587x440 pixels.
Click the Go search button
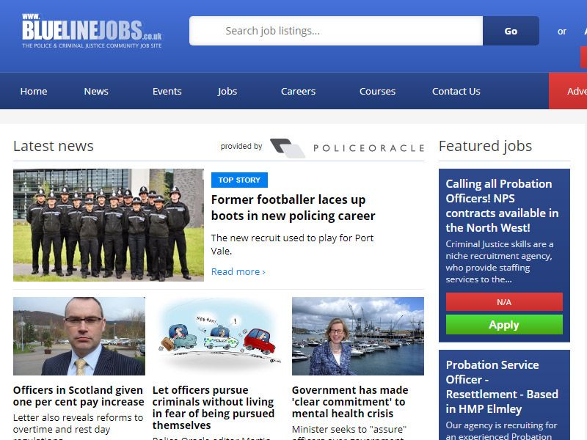[511, 31]
